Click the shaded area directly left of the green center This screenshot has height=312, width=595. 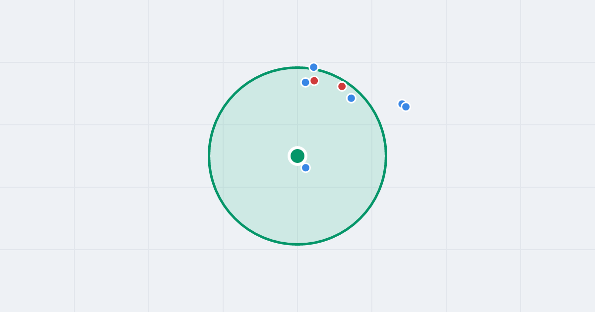253,156
